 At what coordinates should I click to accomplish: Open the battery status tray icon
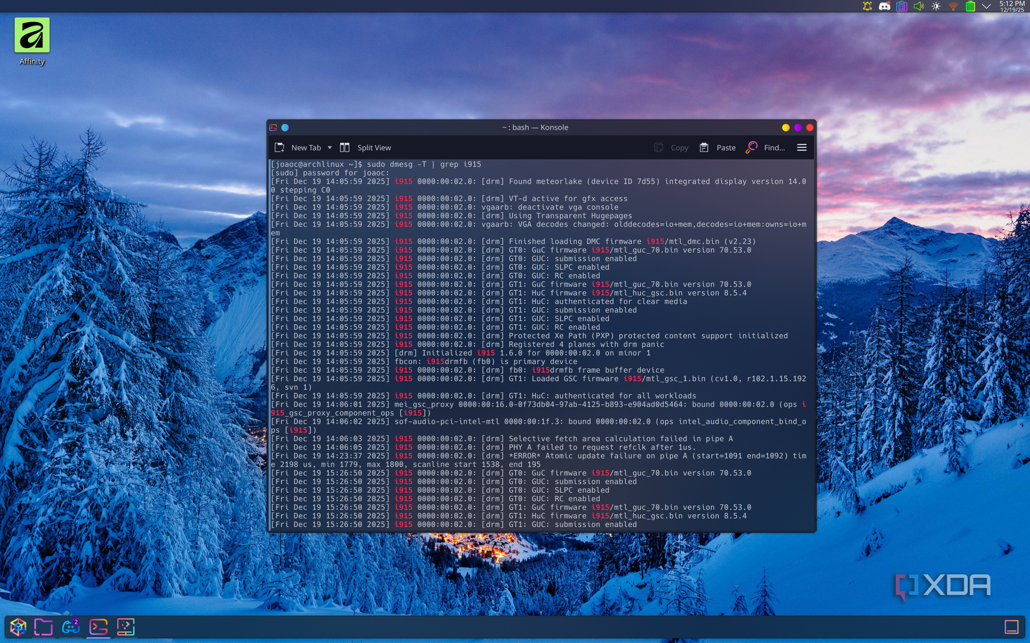coord(970,6)
